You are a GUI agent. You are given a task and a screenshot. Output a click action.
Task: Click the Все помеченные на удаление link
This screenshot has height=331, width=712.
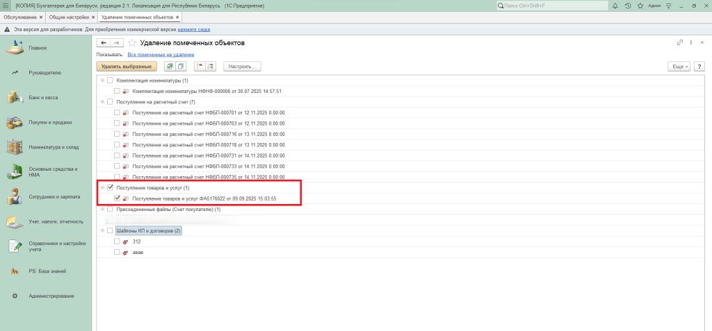point(161,54)
